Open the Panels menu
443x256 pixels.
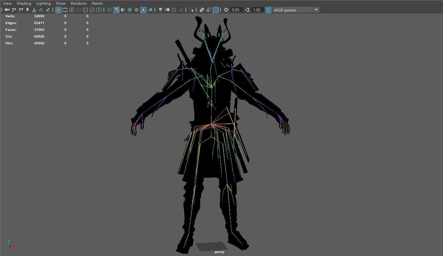97,3
